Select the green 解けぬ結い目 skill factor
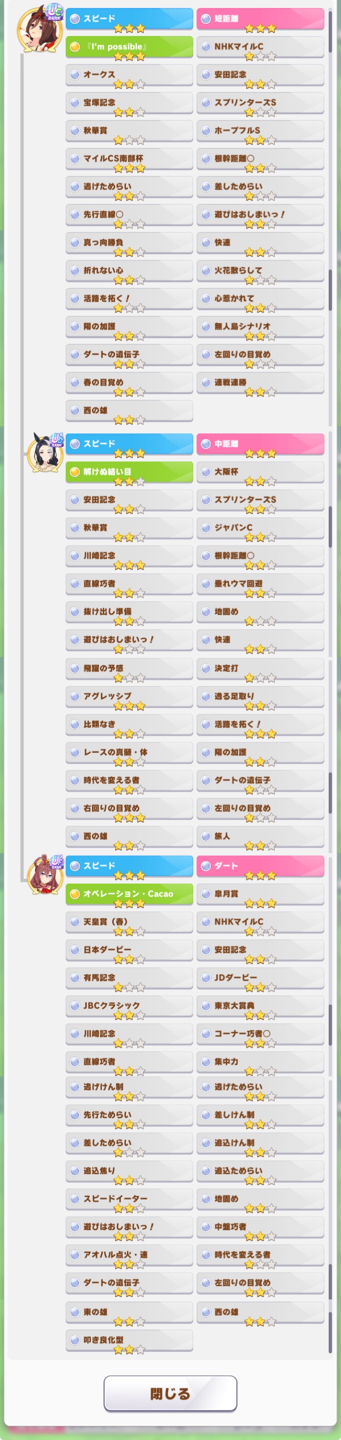 (129, 472)
